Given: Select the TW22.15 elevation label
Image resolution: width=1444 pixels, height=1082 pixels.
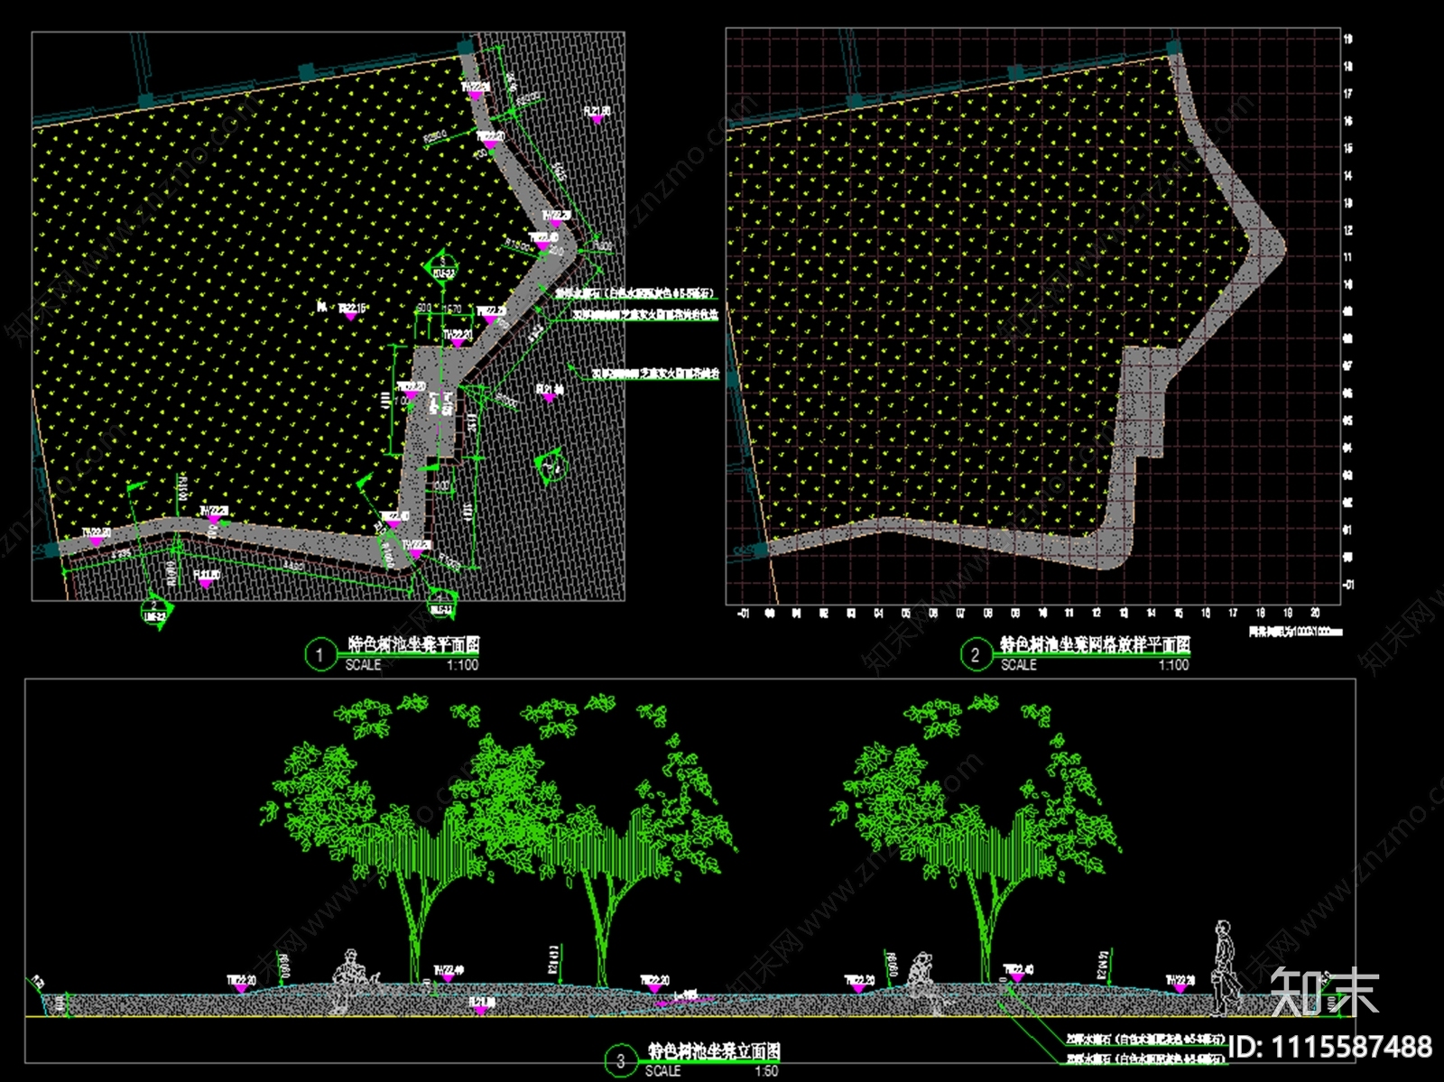Looking at the screenshot, I should point(353,309).
